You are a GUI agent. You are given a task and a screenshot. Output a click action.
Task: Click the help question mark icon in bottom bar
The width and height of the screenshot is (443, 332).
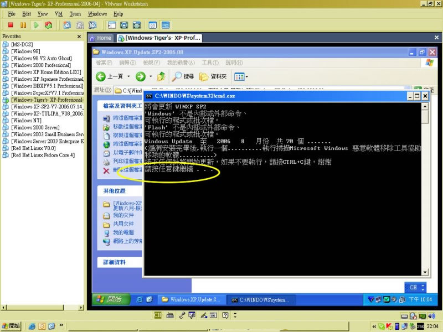[225, 315]
